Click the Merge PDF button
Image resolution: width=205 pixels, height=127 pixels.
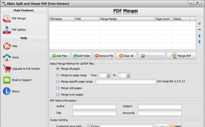click(x=181, y=56)
